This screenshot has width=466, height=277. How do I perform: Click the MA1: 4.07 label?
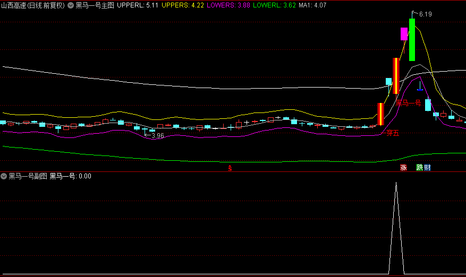pyautogui.click(x=312, y=5)
